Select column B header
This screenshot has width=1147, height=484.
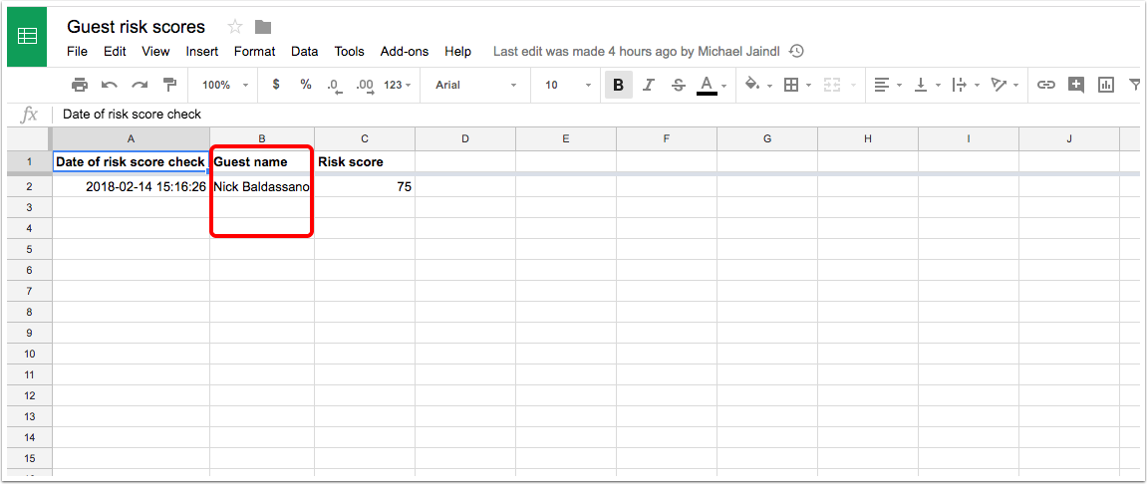262,138
